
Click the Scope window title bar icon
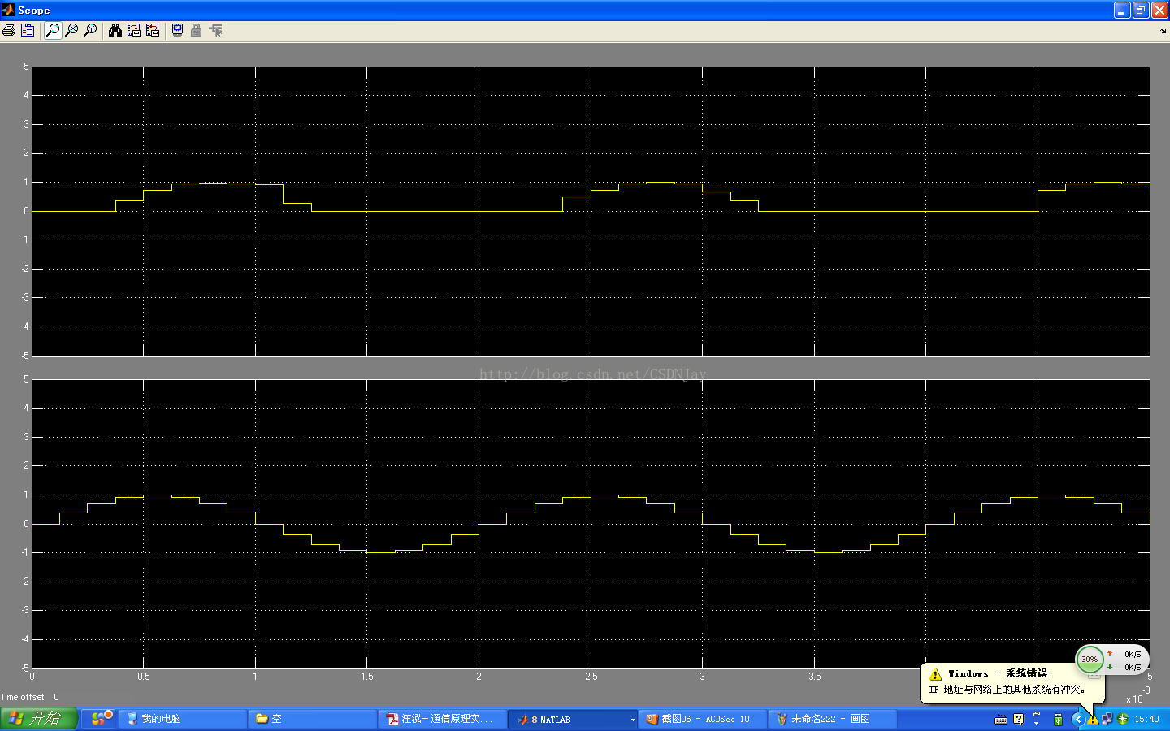8,10
